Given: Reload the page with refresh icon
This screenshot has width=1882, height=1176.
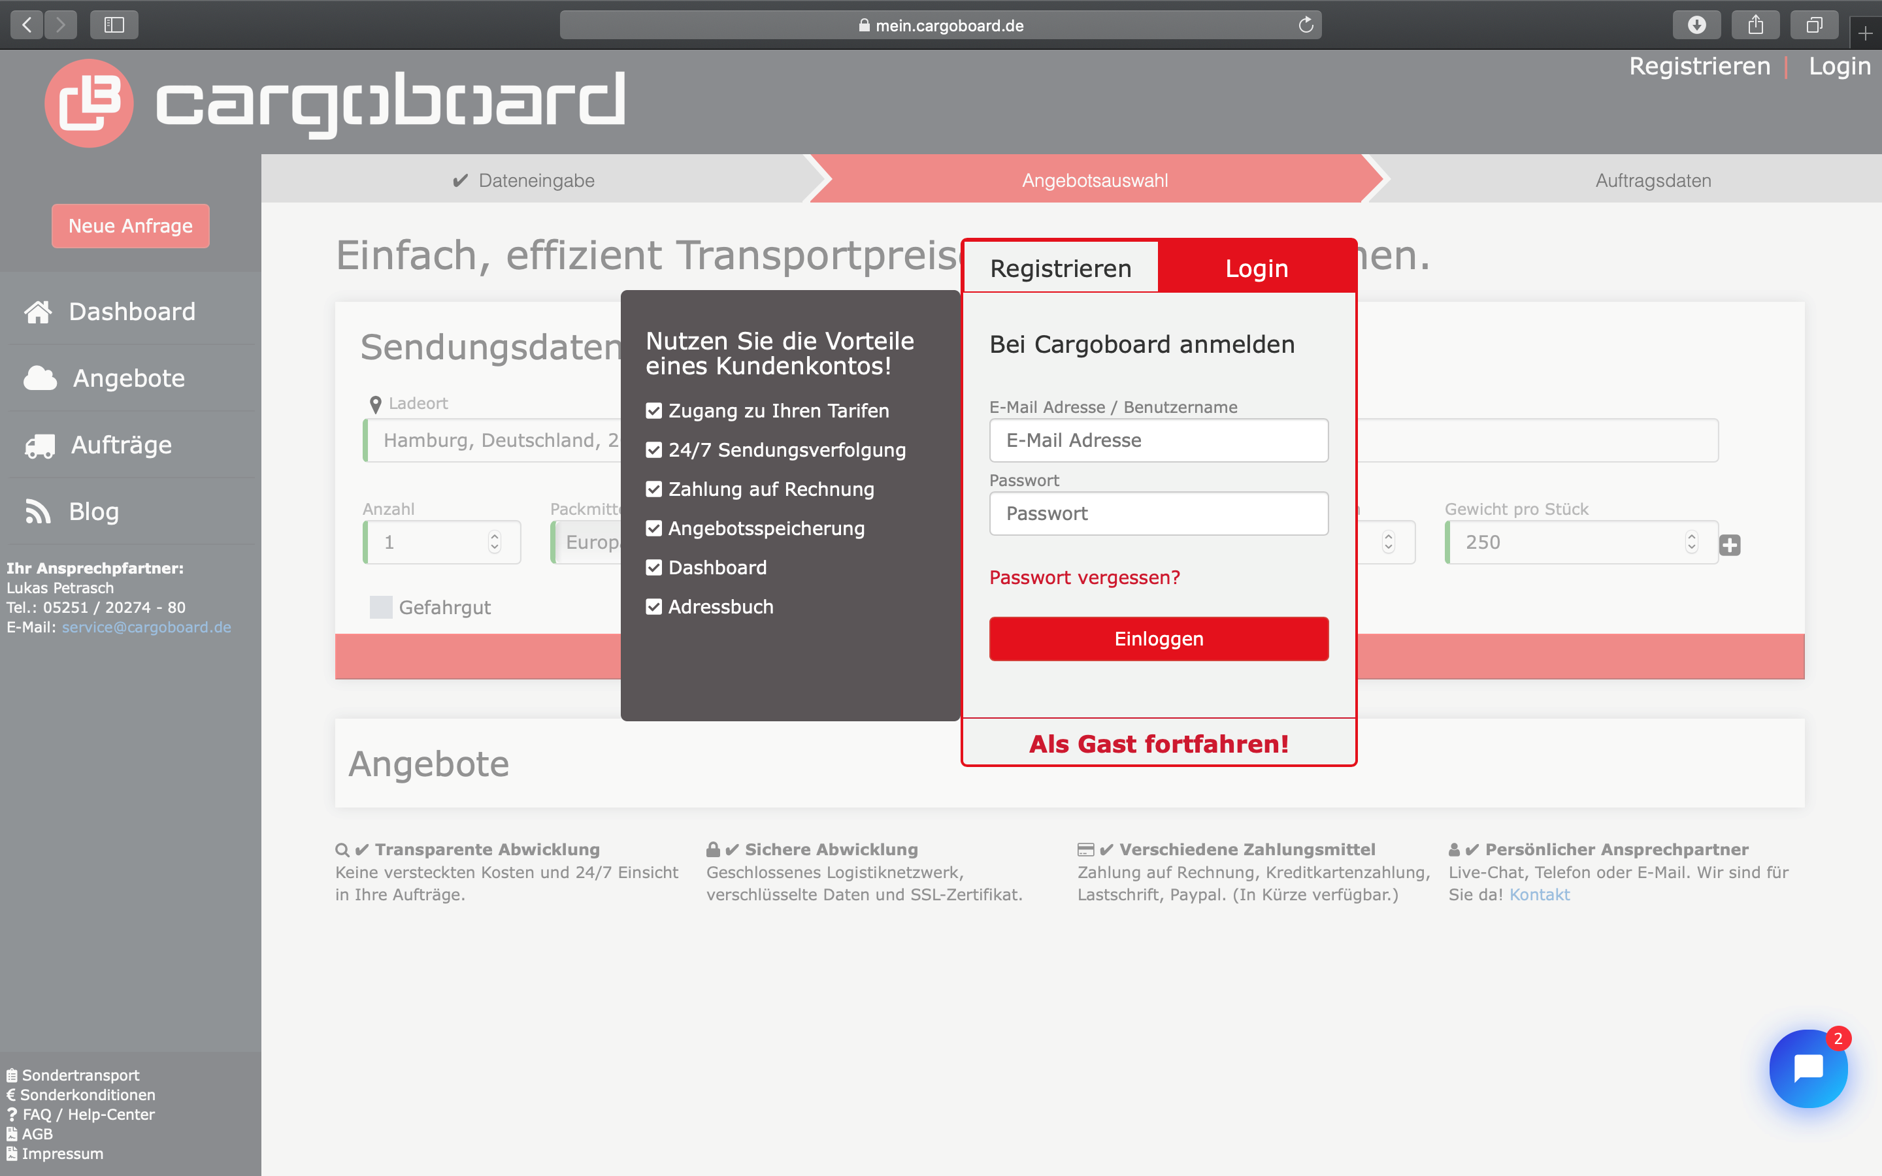Looking at the screenshot, I should (1306, 25).
